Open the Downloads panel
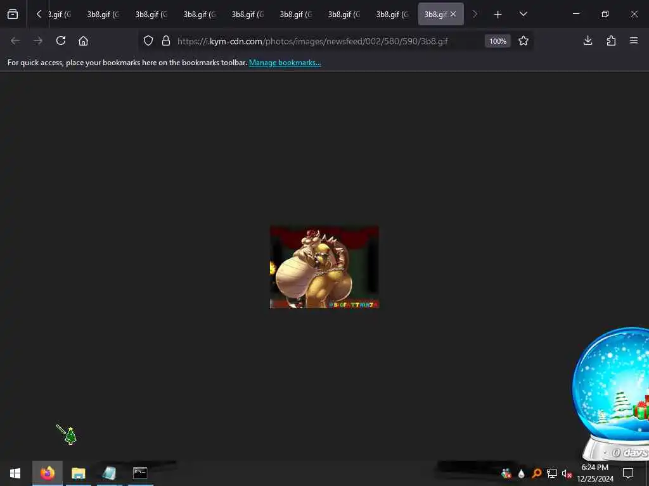The width and height of the screenshot is (649, 486). (588, 40)
